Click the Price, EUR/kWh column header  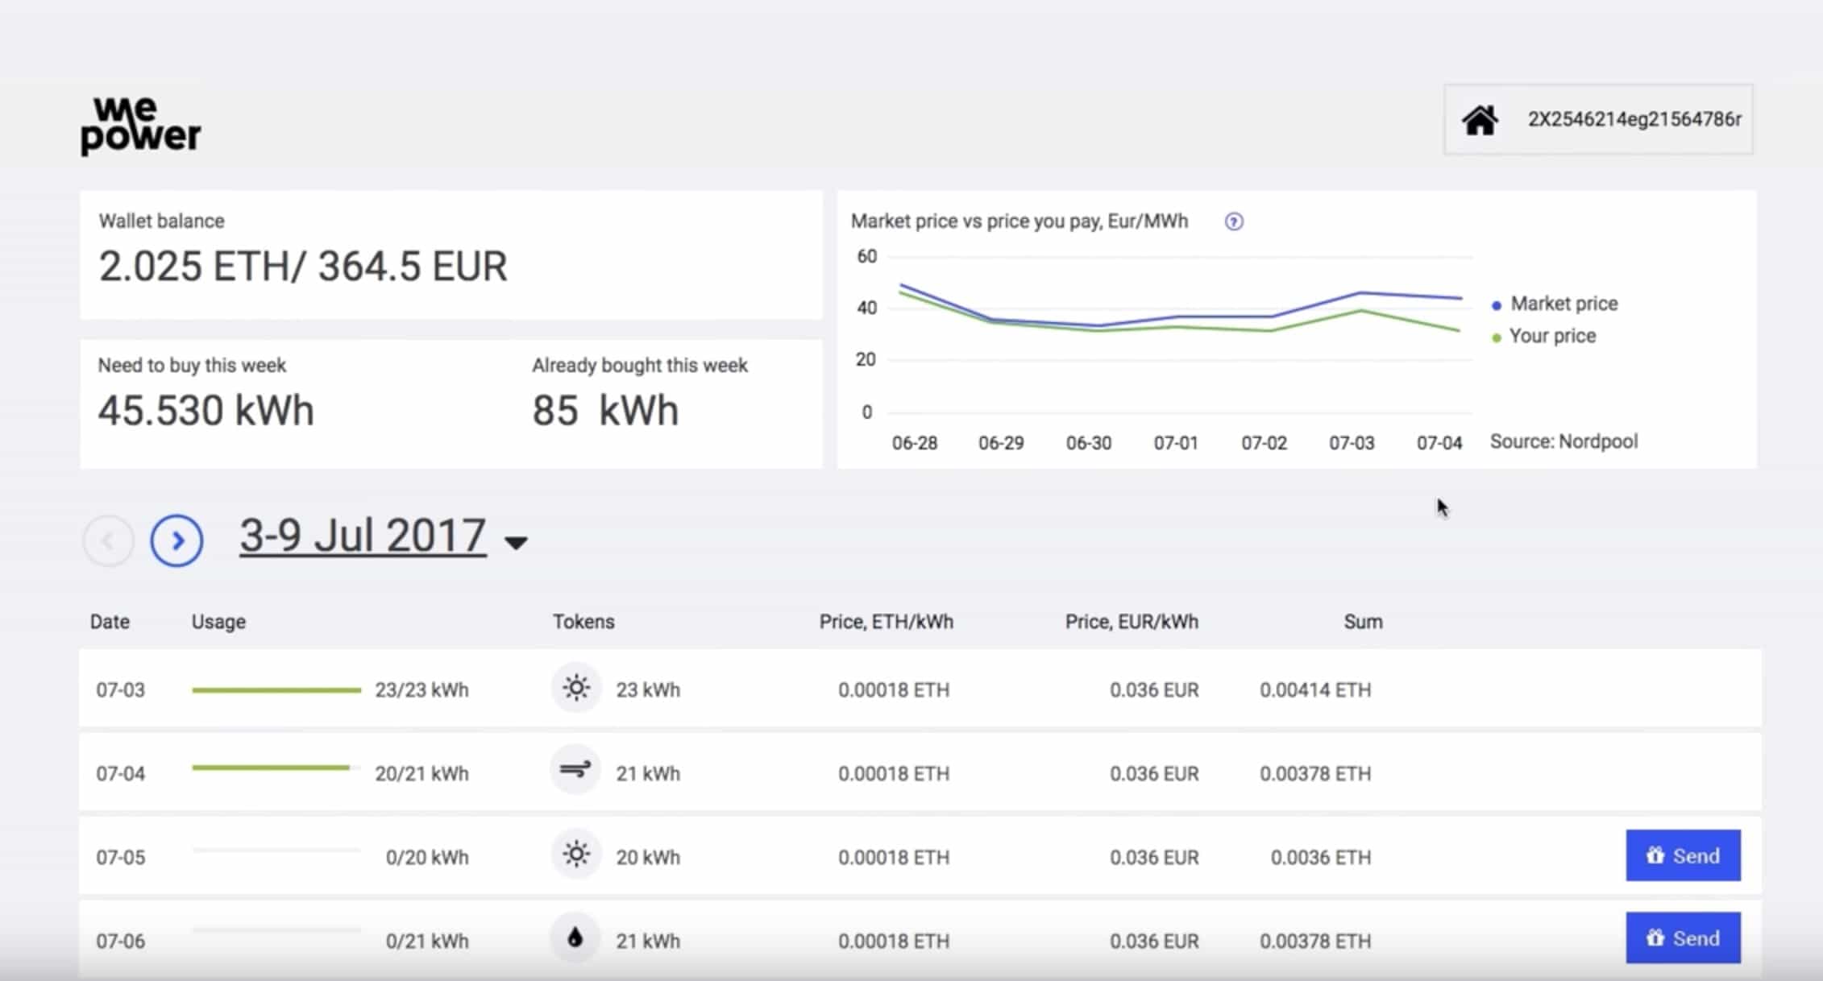pyautogui.click(x=1132, y=622)
